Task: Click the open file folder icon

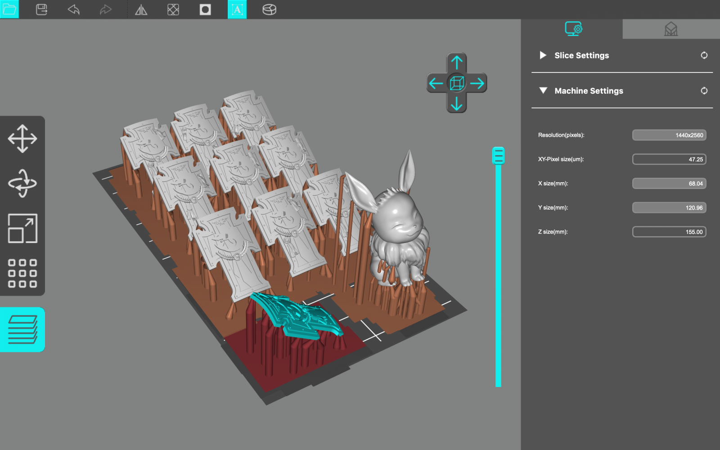Action: (x=9, y=9)
